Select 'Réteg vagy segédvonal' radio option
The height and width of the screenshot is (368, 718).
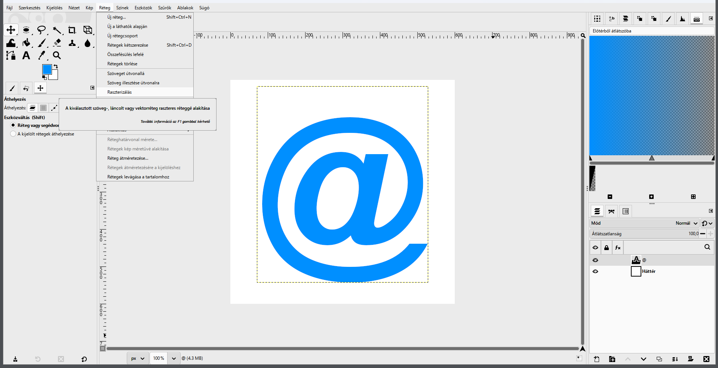click(x=13, y=125)
